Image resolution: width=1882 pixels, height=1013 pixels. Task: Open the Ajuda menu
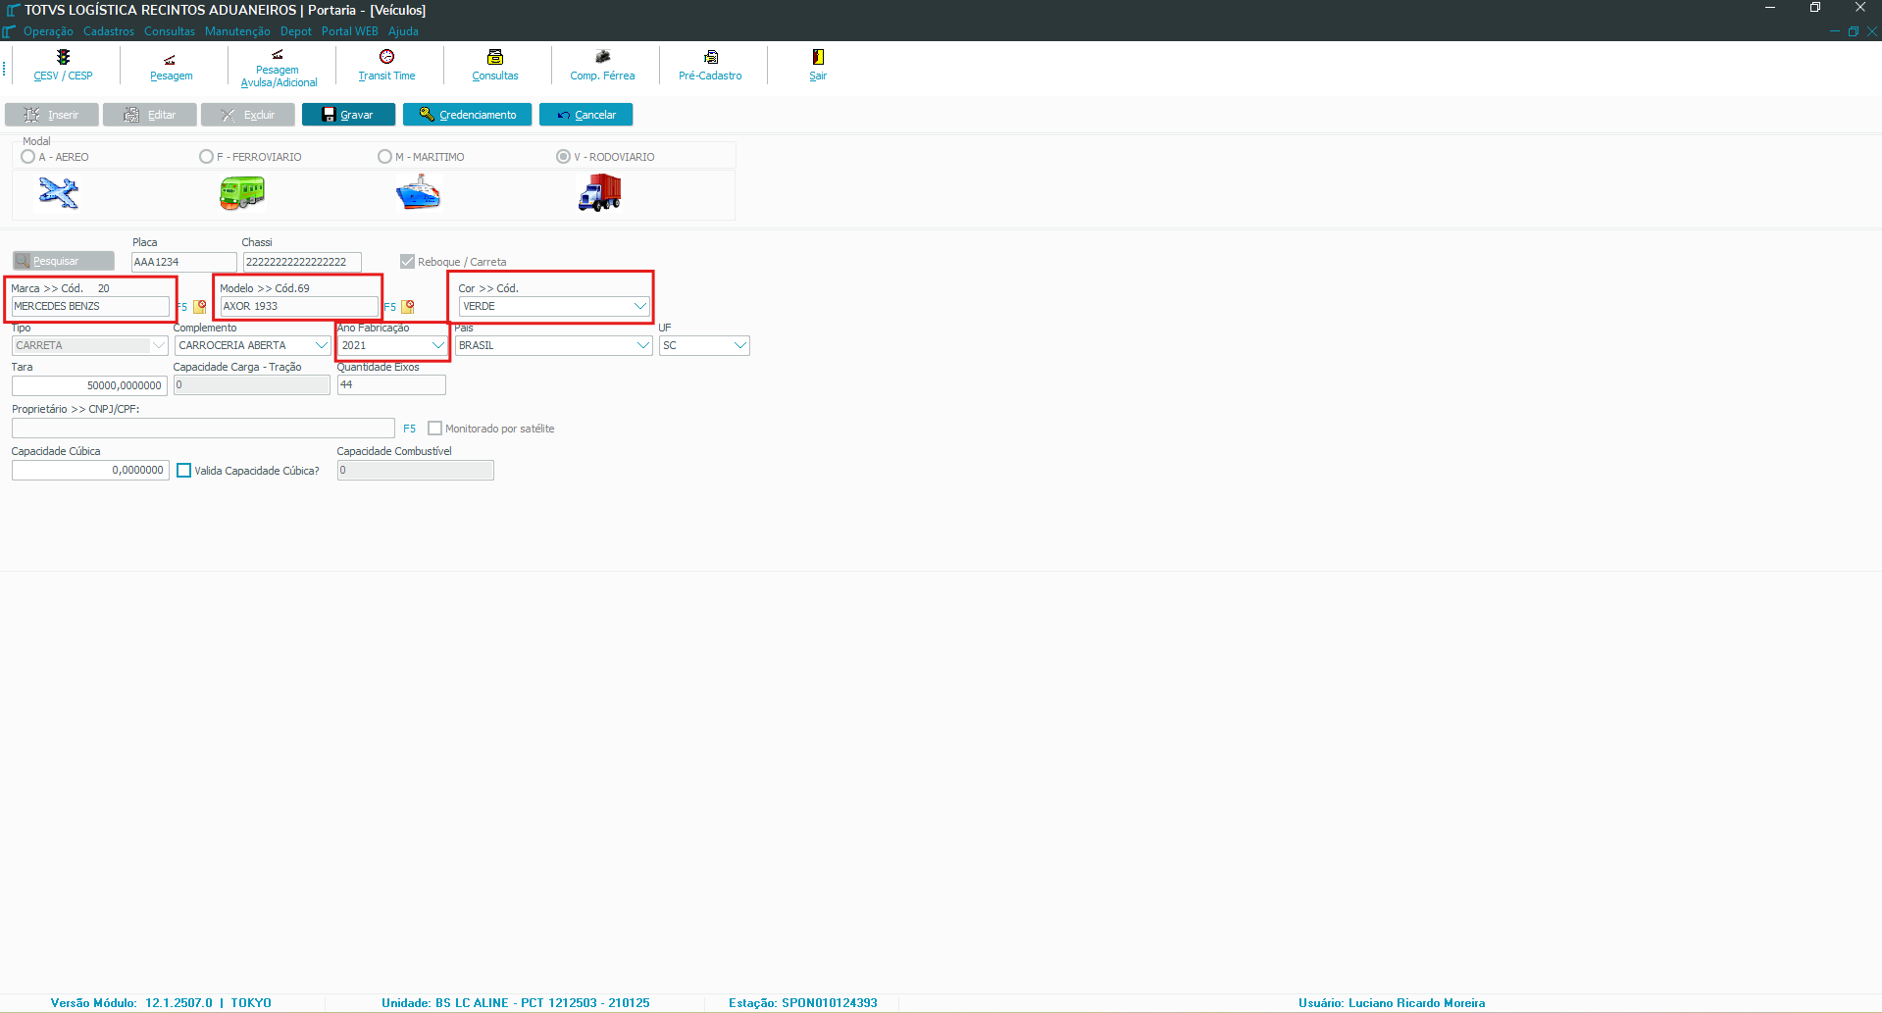coord(403,31)
